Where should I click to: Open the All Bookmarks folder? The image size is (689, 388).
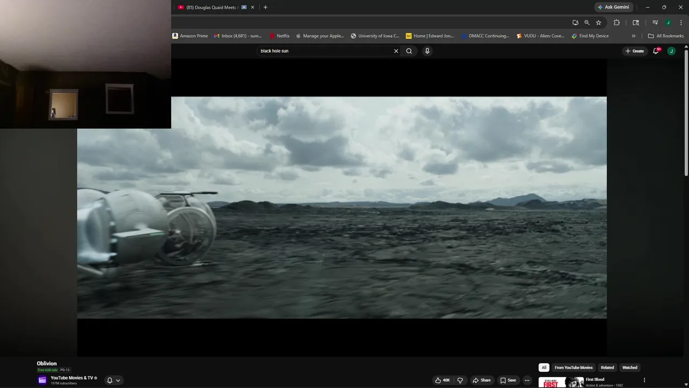pyautogui.click(x=666, y=36)
